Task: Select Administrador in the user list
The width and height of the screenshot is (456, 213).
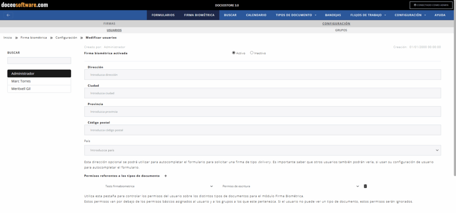Action: click(x=39, y=74)
